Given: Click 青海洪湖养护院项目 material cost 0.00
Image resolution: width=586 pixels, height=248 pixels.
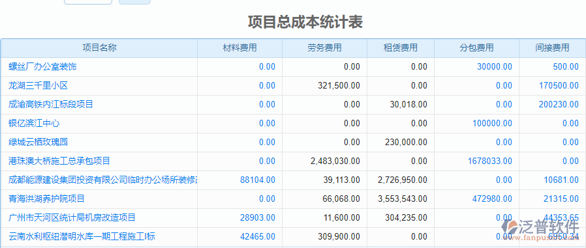Looking at the screenshot, I should (x=267, y=199).
